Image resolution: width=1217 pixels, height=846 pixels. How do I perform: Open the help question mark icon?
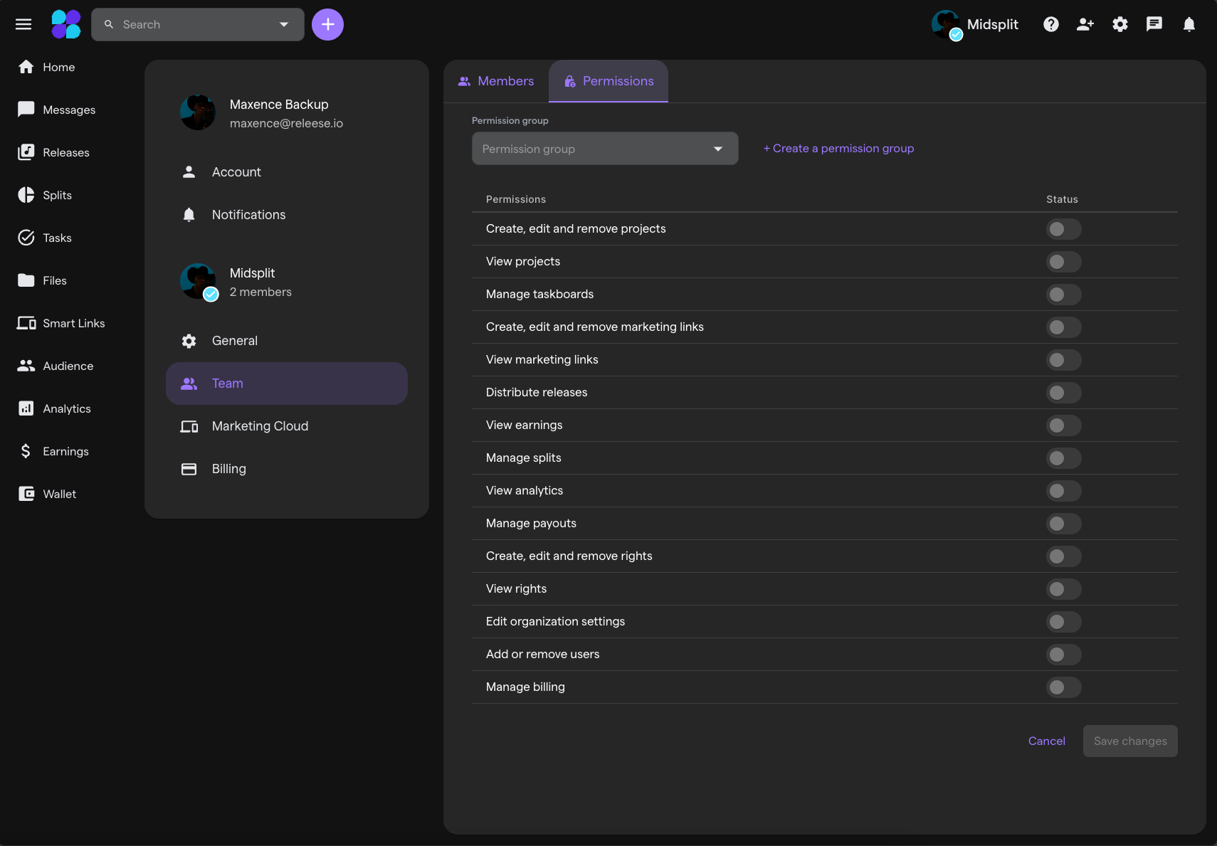1051,24
